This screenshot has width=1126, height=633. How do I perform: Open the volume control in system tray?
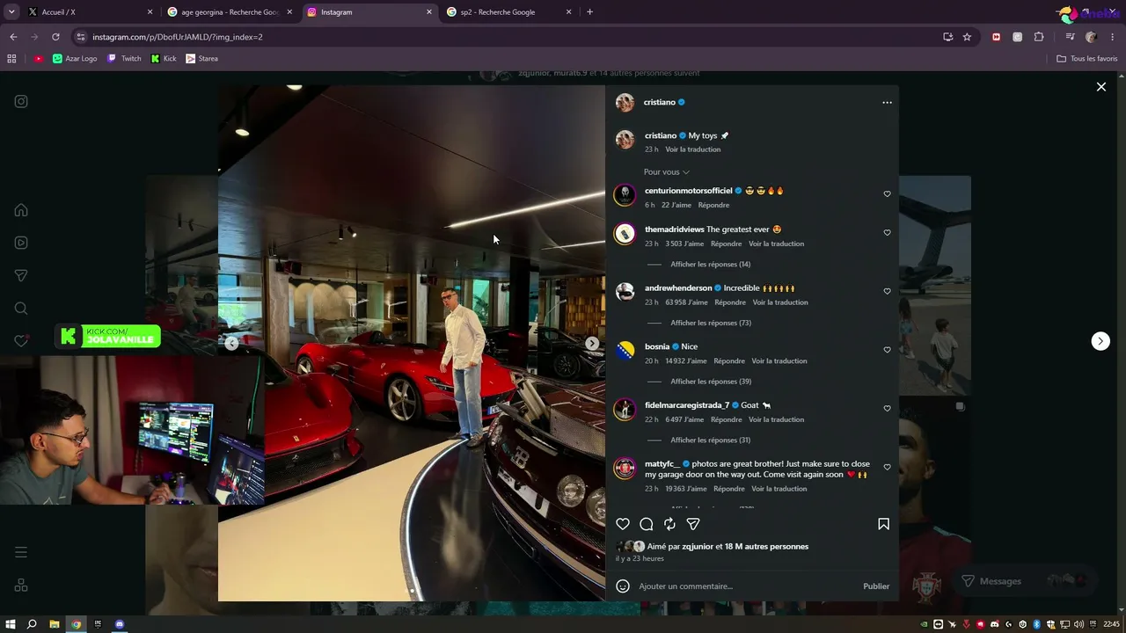click(x=1078, y=624)
